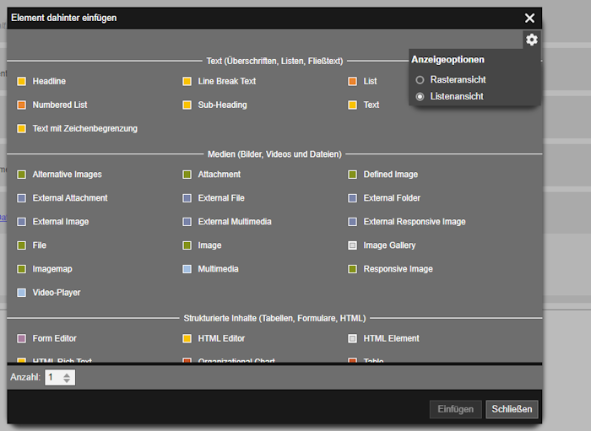Pick the Imagemap label
This screenshot has width=591, height=431.
[52, 270]
